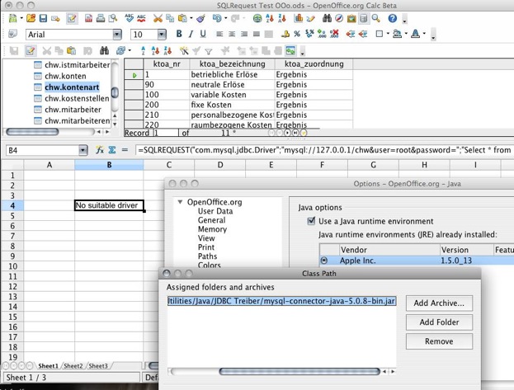Screen dimensions: 514x390
Task: Select the Apple Inc. JRE radio button
Action: (324, 261)
